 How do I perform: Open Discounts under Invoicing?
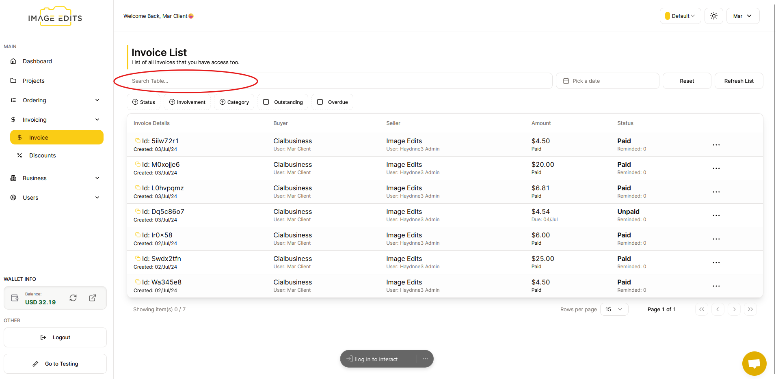[42, 155]
